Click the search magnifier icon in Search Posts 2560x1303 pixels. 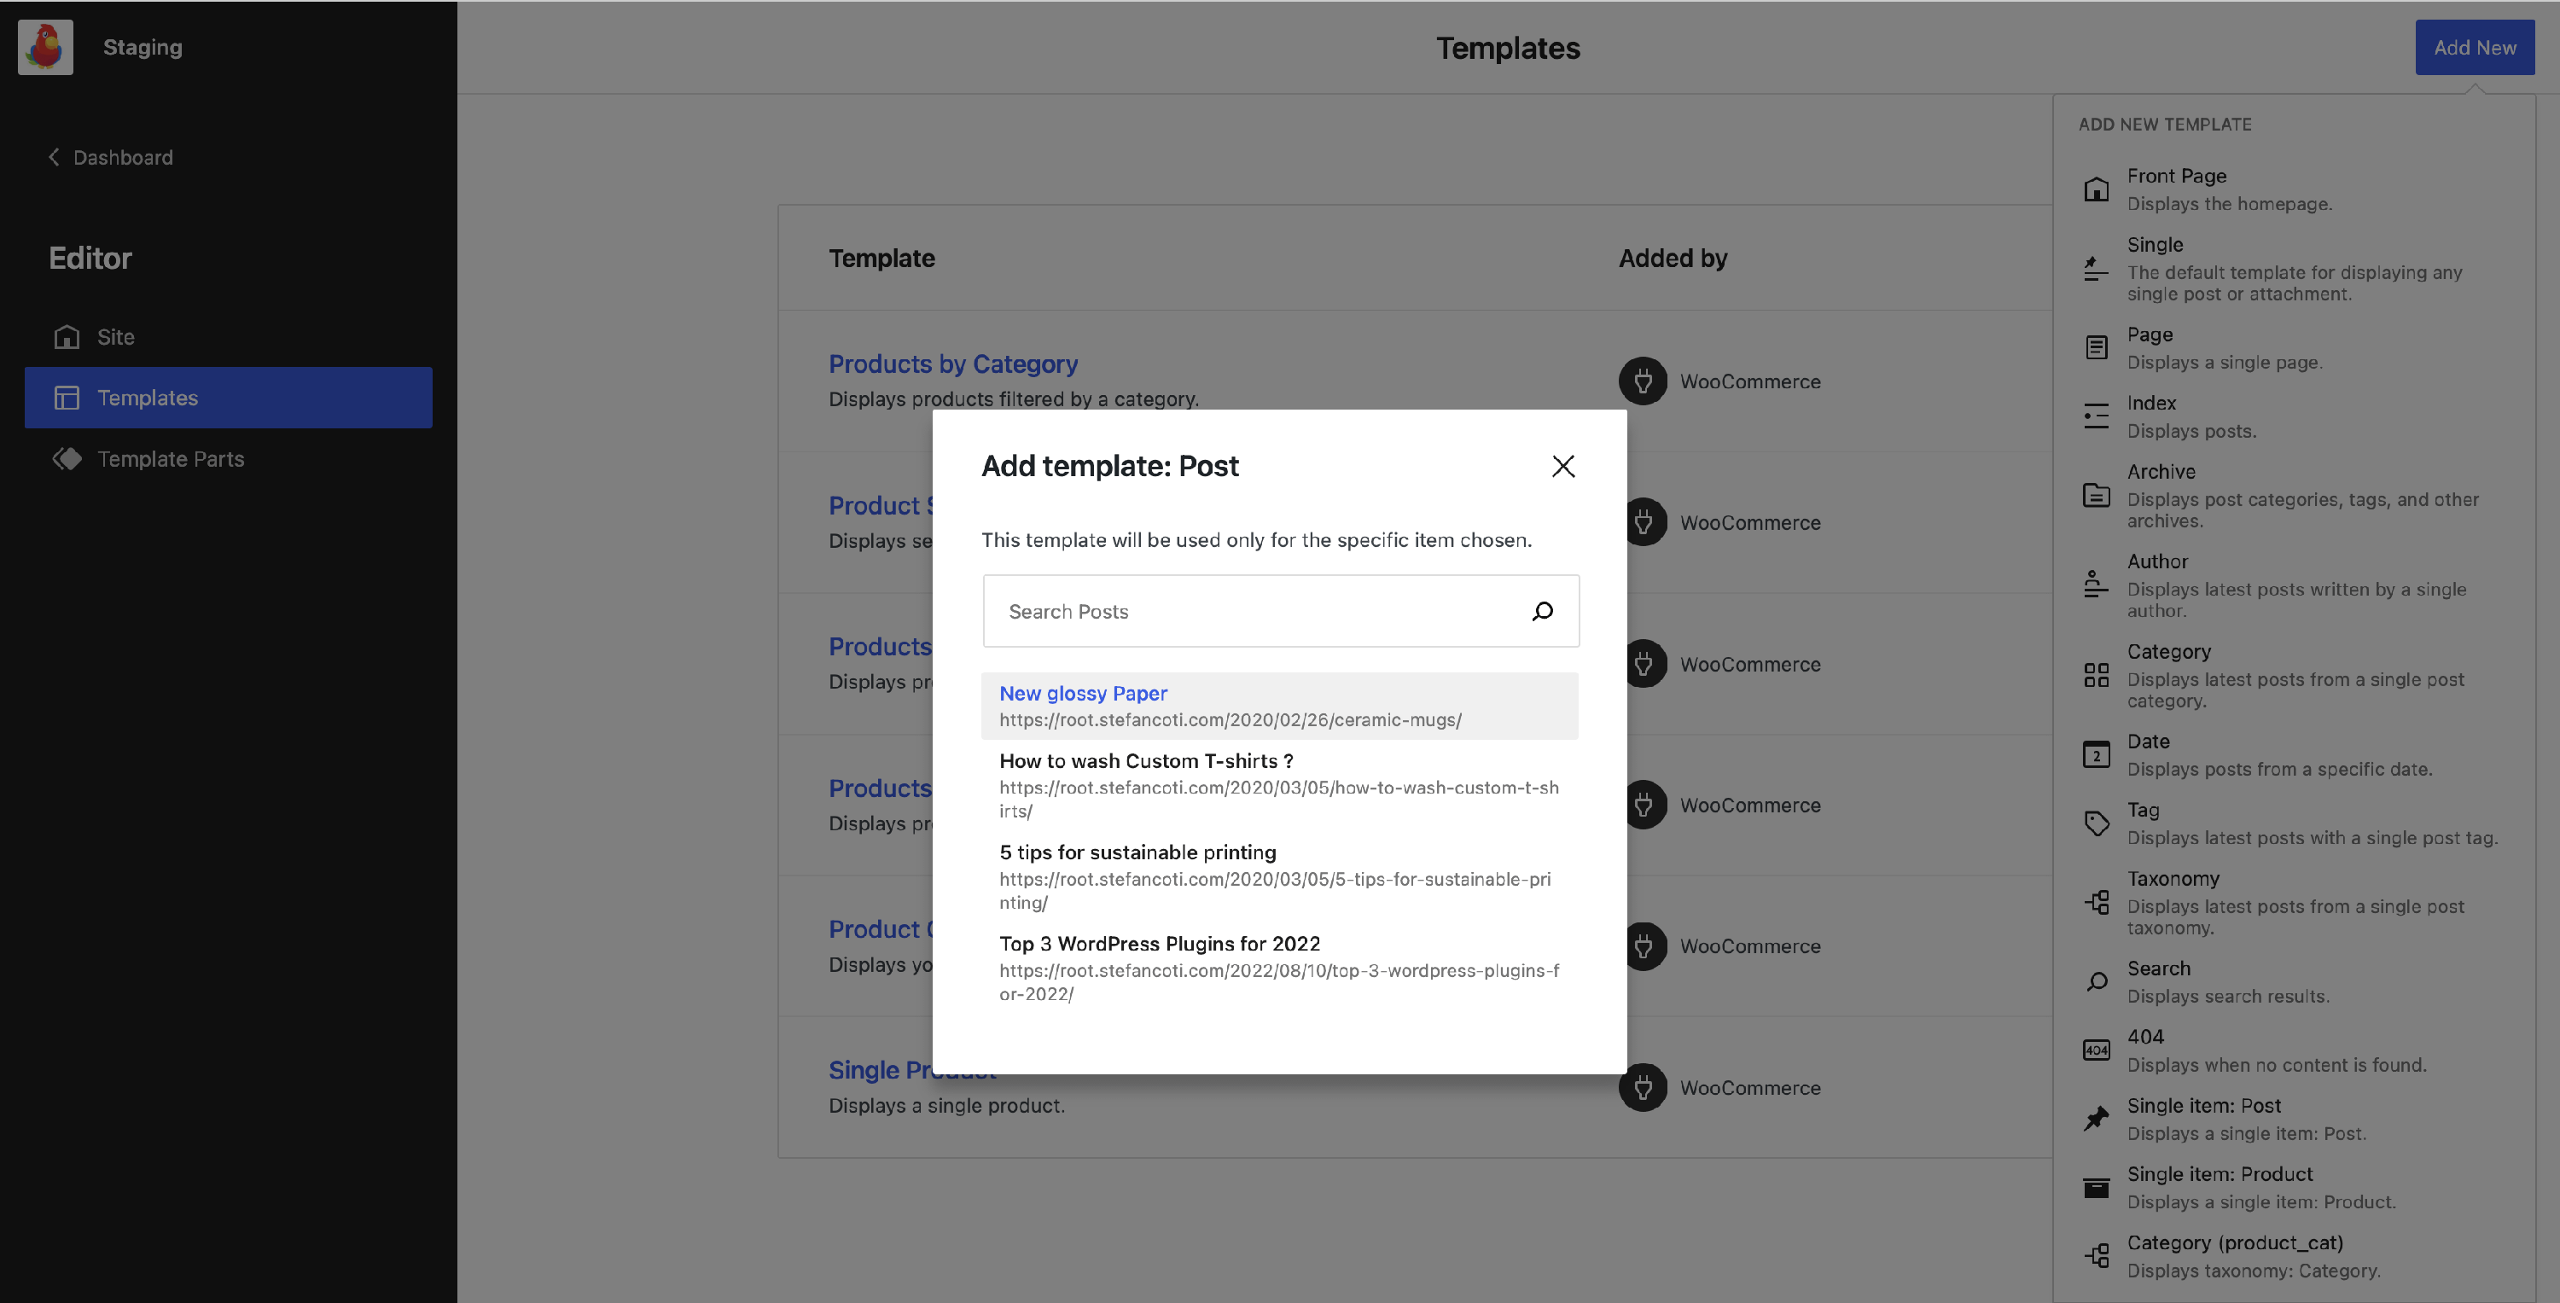[x=1541, y=611]
